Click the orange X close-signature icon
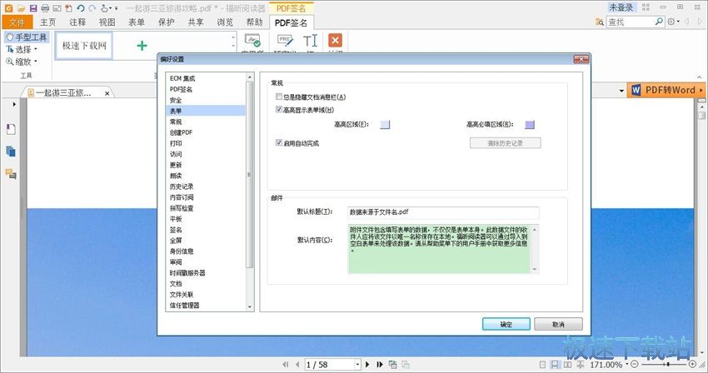The height and width of the screenshot is (373, 708). click(335, 40)
